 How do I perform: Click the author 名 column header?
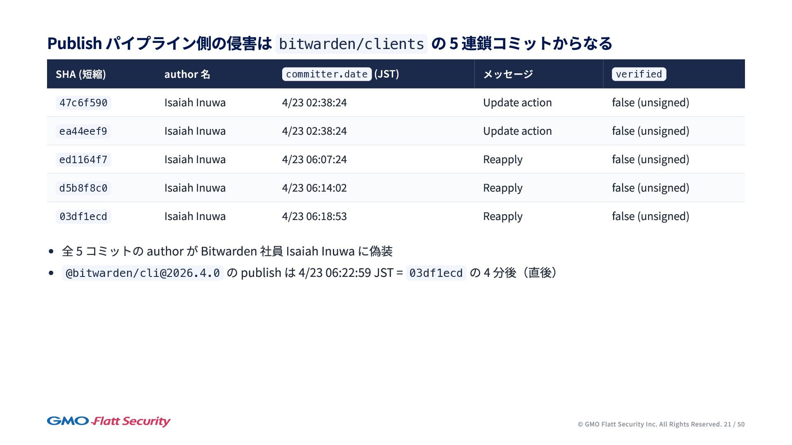[187, 74]
